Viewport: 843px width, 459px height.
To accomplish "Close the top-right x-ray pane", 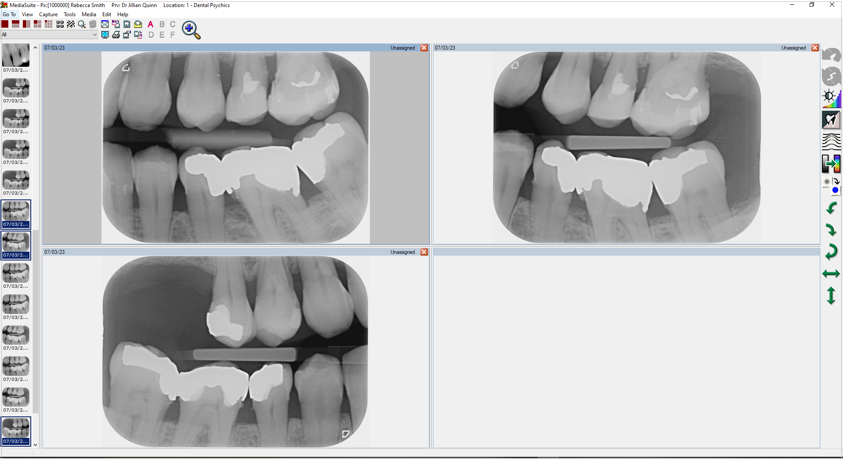I will pyautogui.click(x=815, y=48).
